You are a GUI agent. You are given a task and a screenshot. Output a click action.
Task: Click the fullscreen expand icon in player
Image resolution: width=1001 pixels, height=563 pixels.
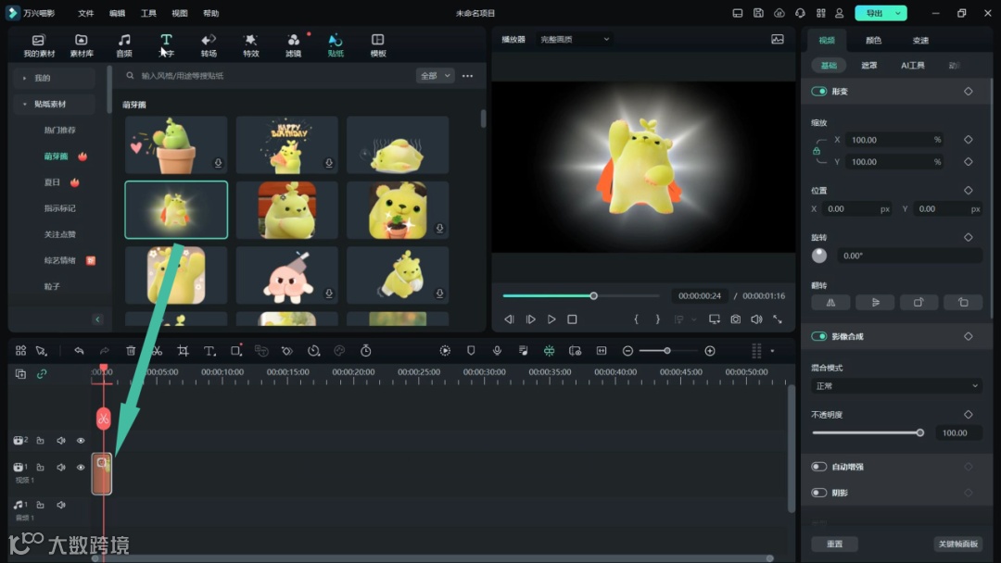(778, 319)
